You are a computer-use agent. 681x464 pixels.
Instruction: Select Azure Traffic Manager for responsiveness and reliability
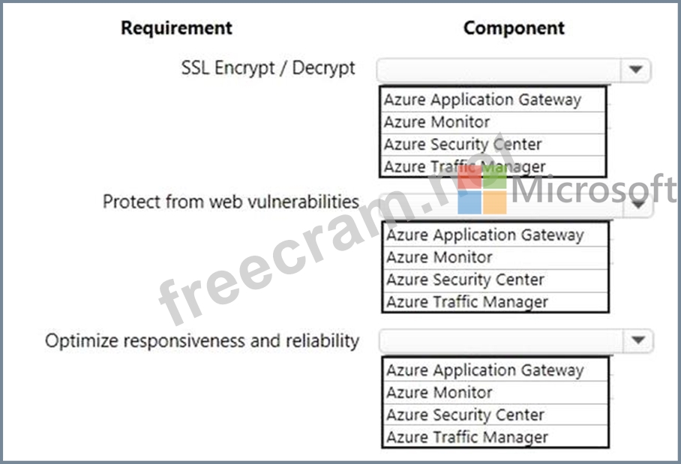tap(495, 437)
